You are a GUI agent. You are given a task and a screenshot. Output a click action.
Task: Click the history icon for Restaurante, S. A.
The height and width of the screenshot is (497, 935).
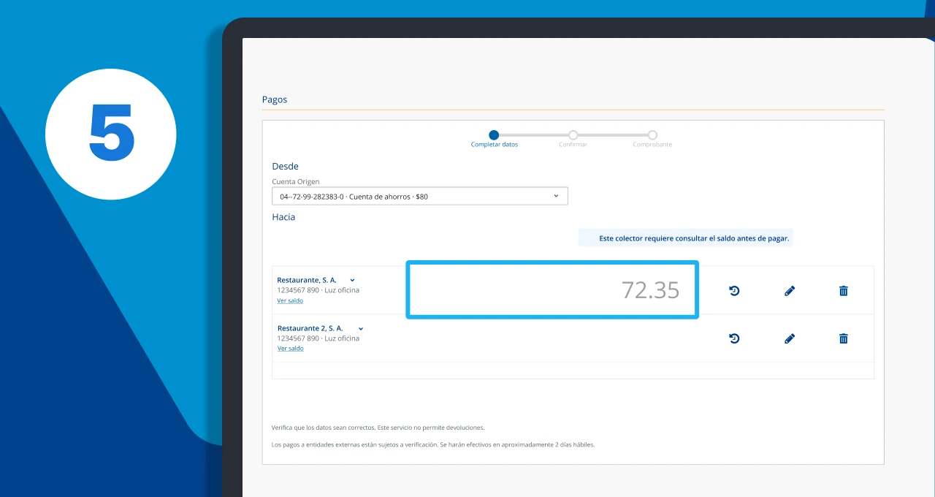734,291
